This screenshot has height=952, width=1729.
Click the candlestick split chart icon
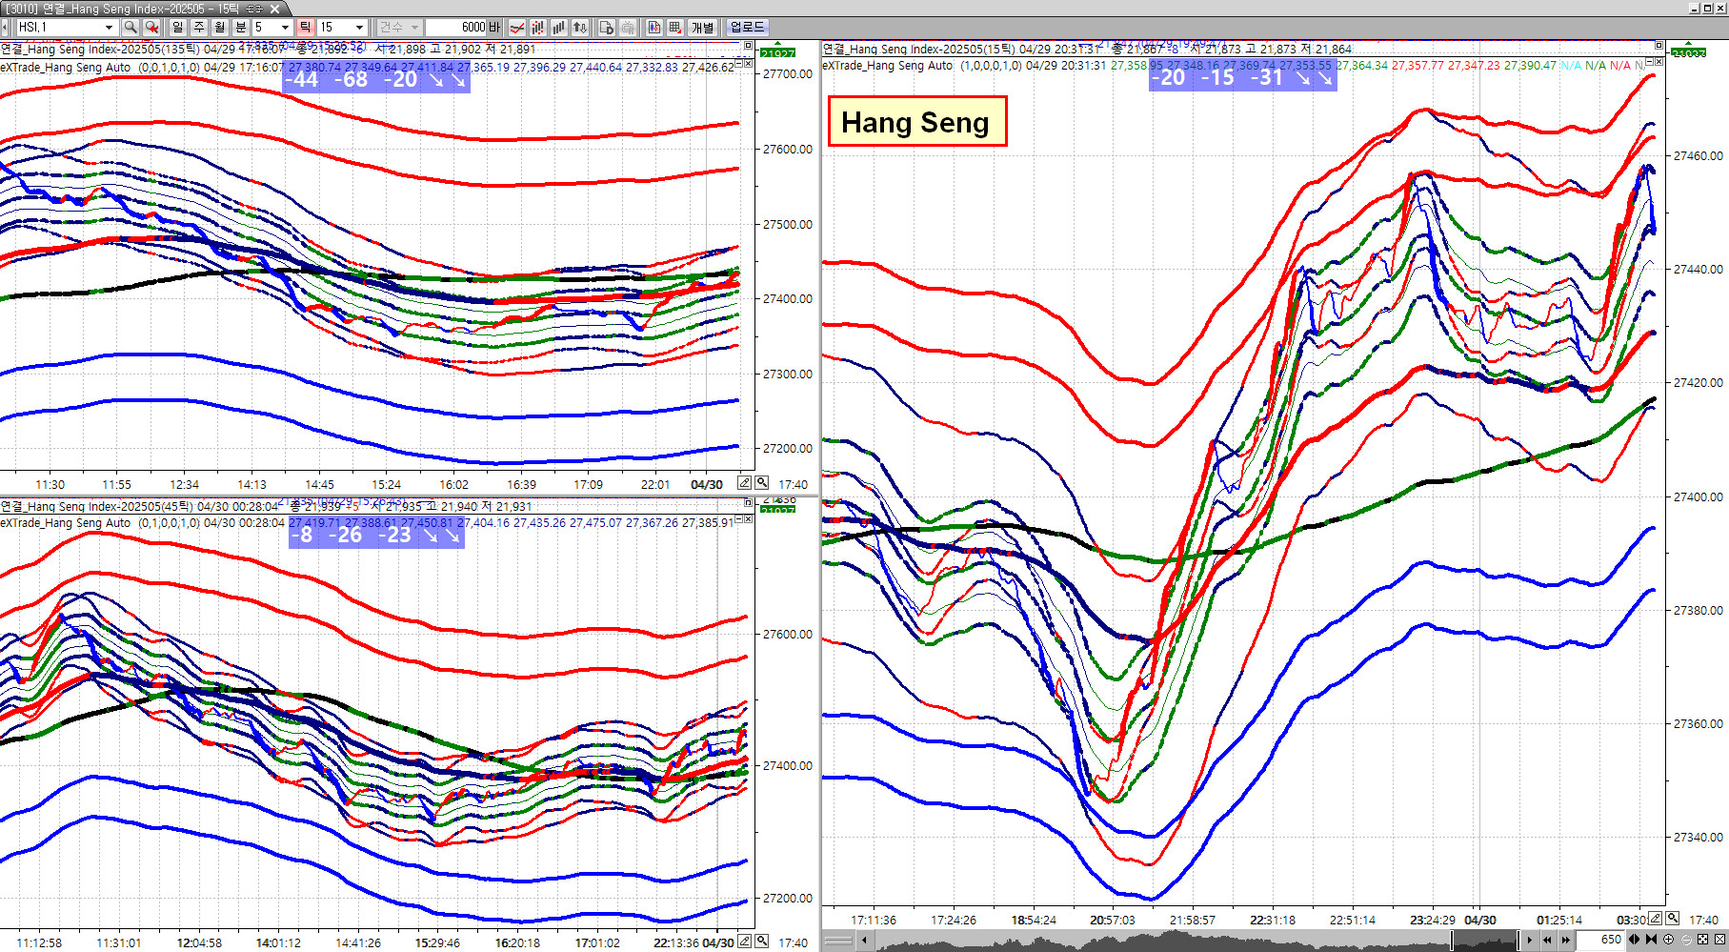(x=654, y=28)
